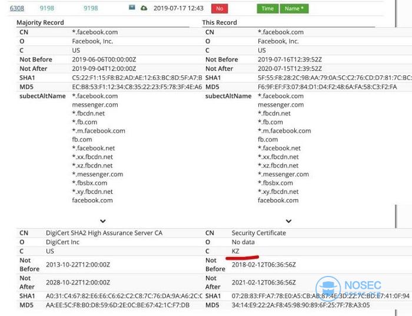Select the SHA1 value starting 5F:55:F8
The height and width of the screenshot is (316, 412).
coord(335,78)
